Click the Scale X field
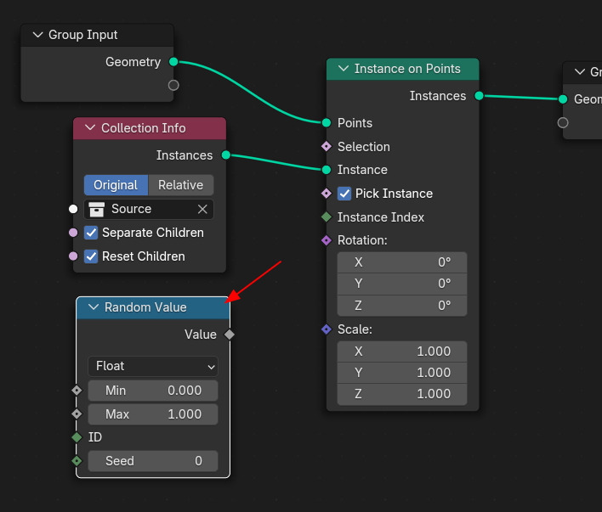 [402, 352]
